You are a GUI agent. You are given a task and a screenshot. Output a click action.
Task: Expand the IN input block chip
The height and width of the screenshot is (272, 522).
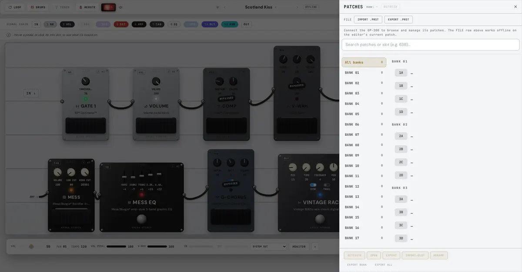pos(31,93)
